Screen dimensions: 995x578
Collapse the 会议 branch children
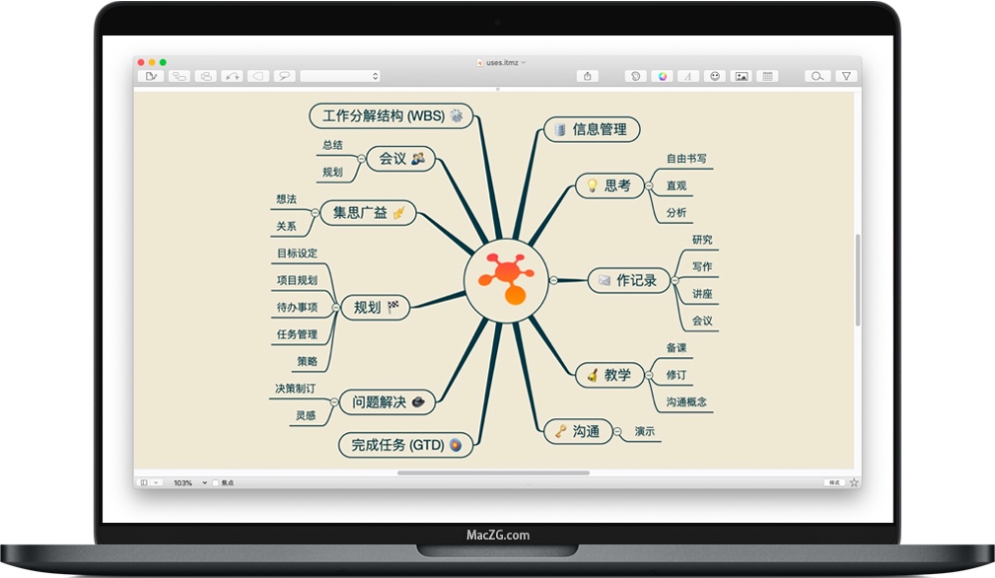[361, 159]
